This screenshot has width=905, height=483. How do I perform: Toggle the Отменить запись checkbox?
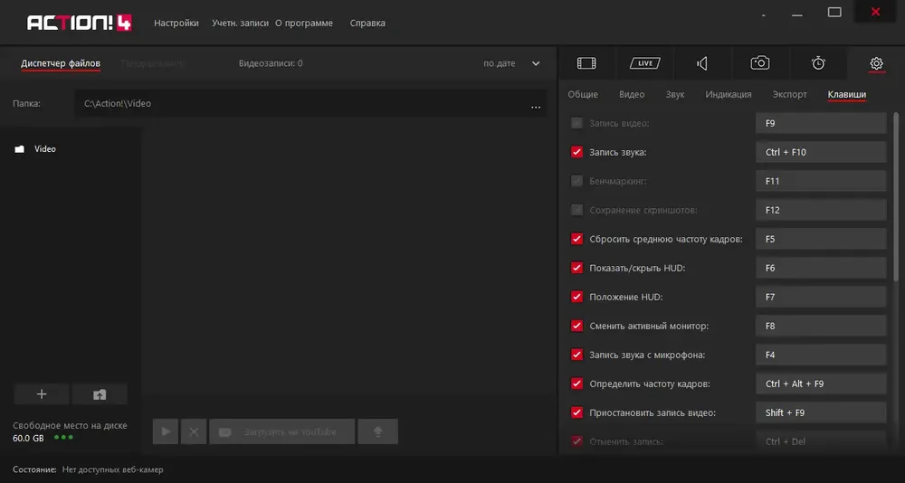(x=576, y=441)
